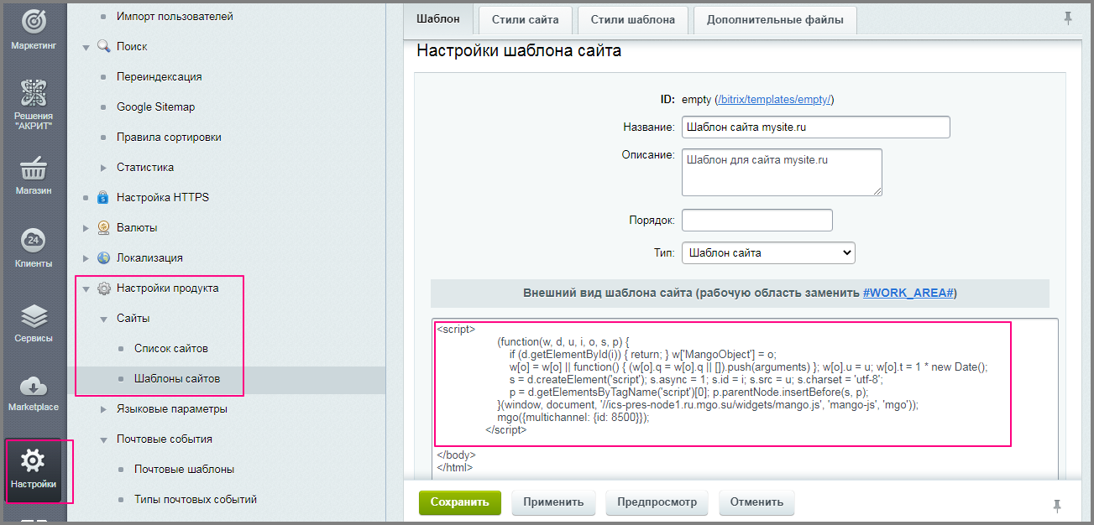1094x525 pixels.
Task: Expand the Локализация branch
Action: point(86,258)
